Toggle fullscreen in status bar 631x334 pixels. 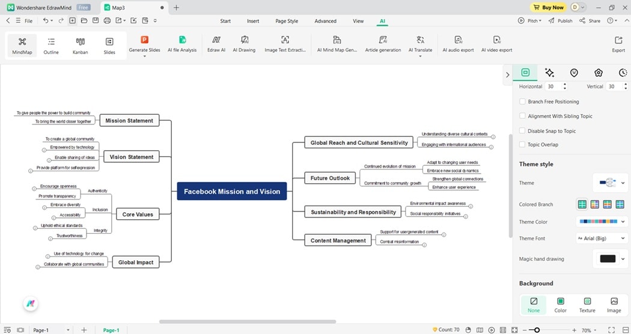(x=611, y=330)
